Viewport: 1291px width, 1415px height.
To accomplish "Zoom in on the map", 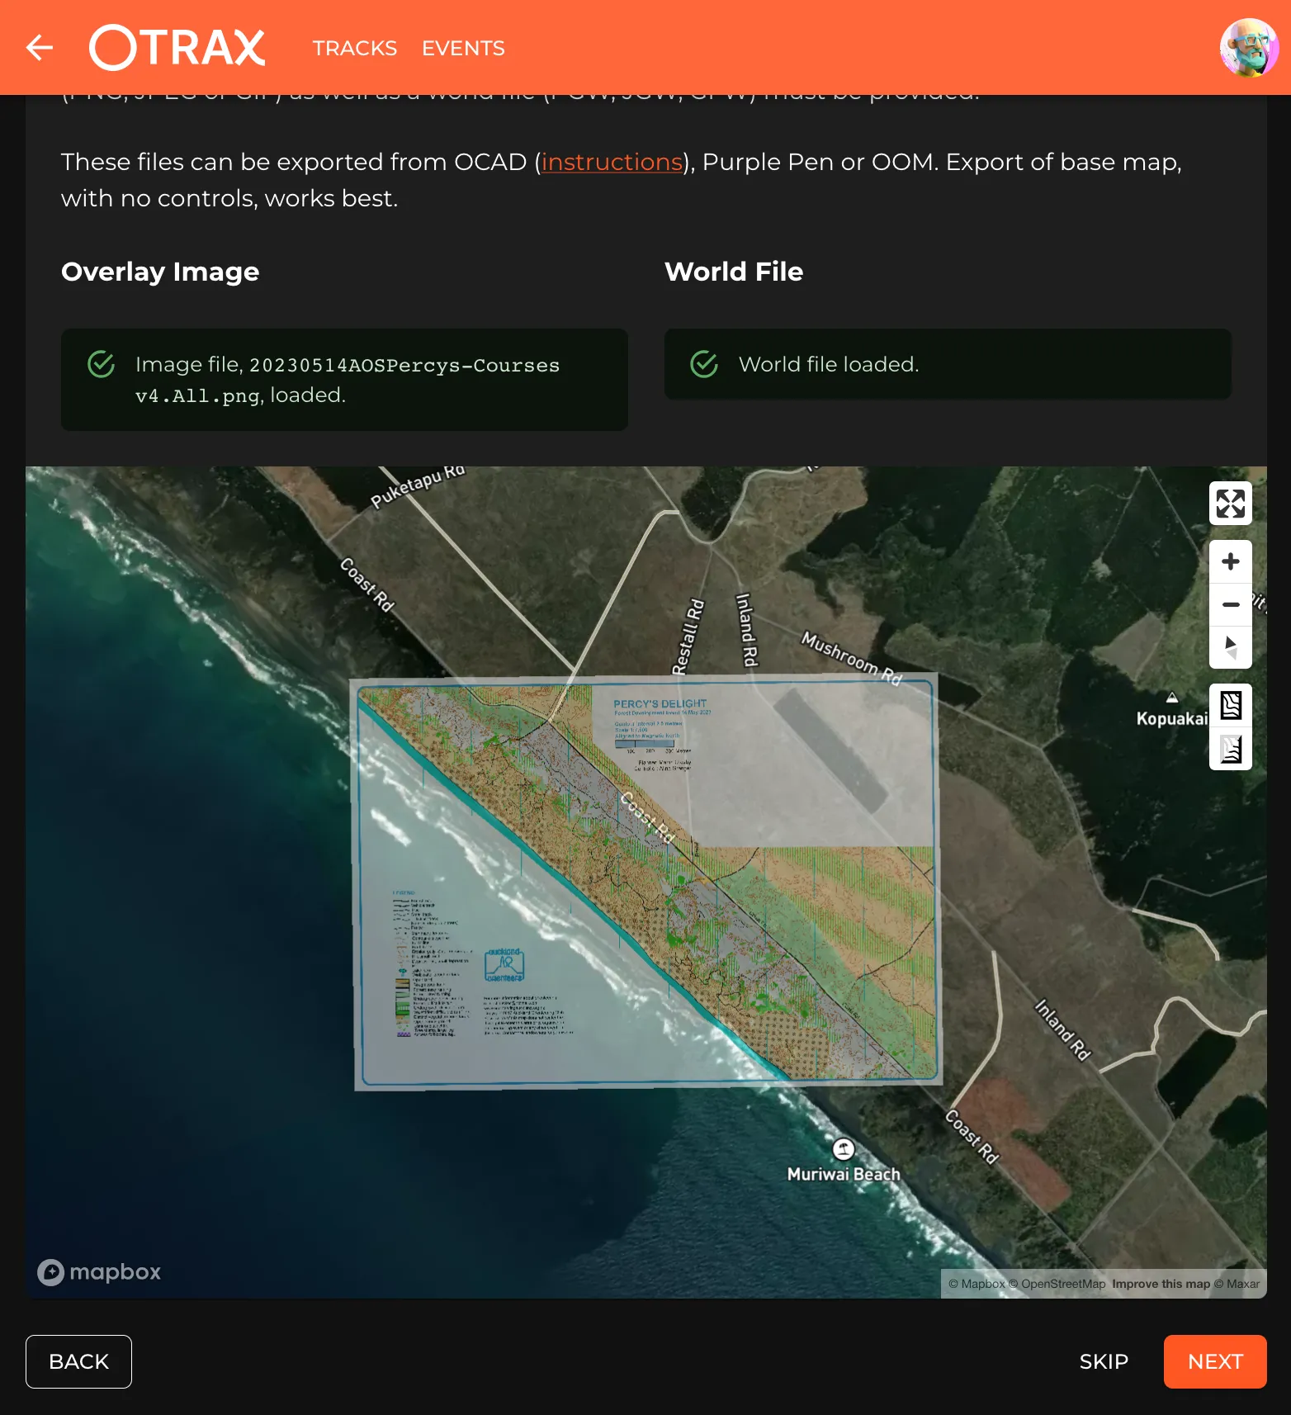I will click(1230, 562).
